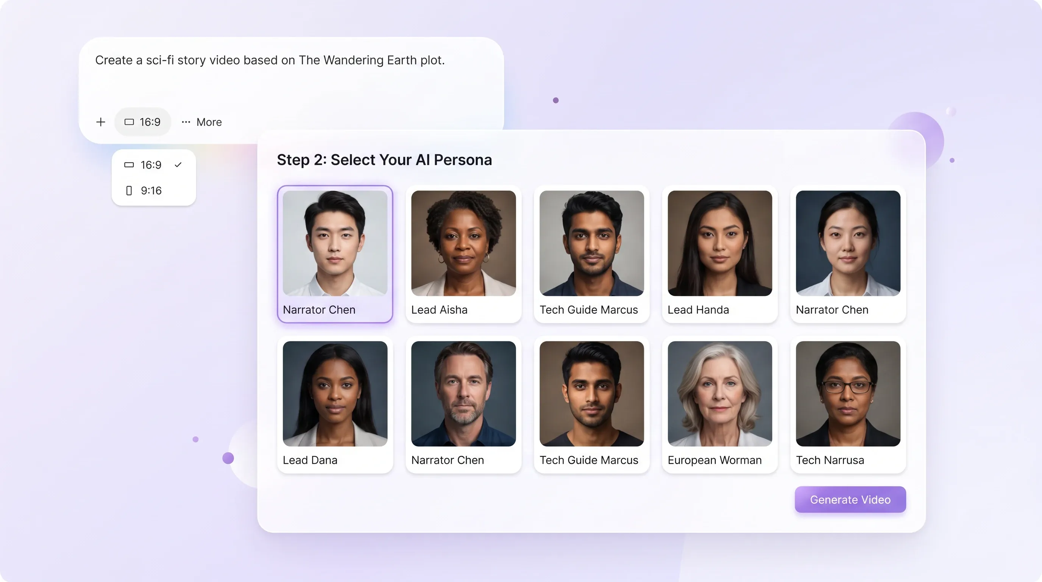
Task: Select Tech Guide Marcus in the bottom row
Action: click(x=592, y=405)
